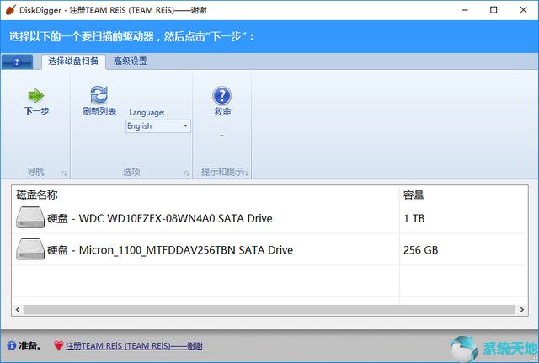Screen dimensions: 539x363
Task: Click the green Next step arrow icon
Action: (36, 95)
